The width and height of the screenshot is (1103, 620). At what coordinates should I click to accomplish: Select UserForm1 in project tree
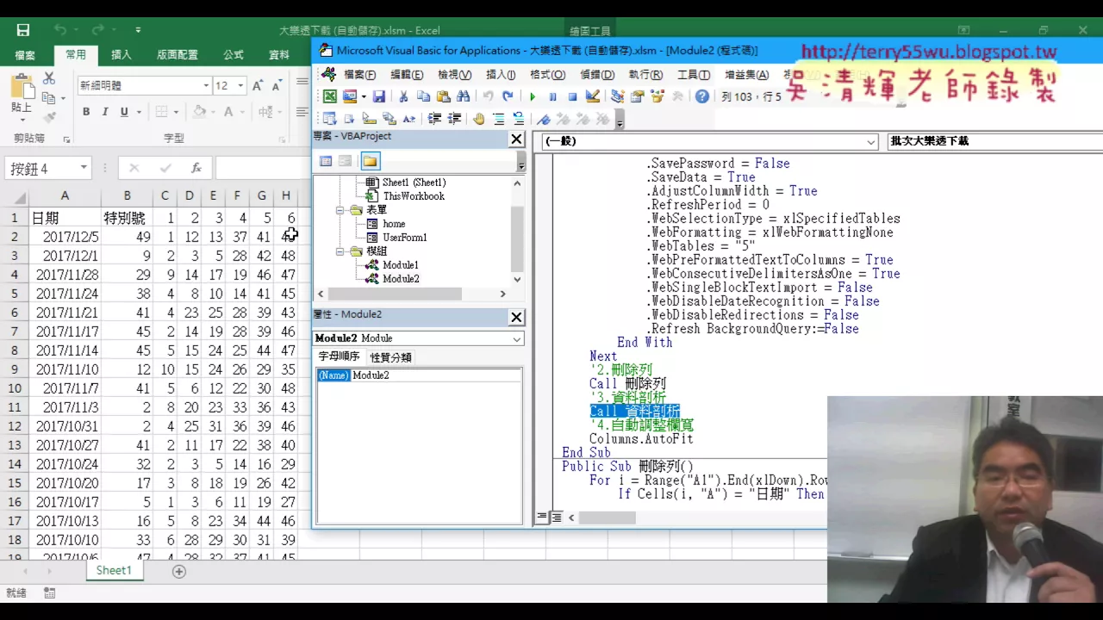(404, 238)
